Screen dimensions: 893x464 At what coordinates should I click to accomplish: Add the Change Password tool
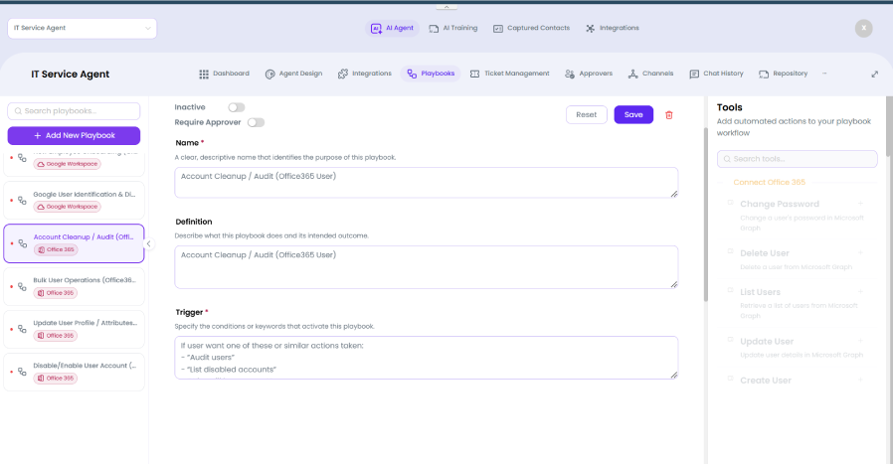pos(860,204)
